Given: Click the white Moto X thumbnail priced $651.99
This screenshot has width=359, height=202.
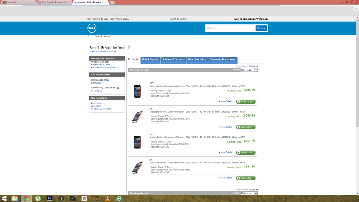Looking at the screenshot, I should point(137,168).
